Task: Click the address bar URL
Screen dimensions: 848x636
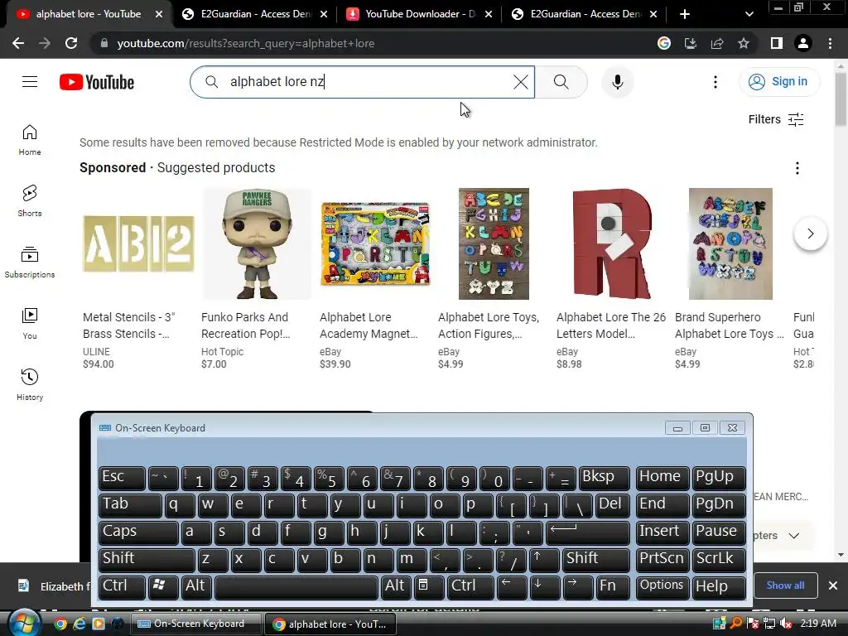Action: [x=246, y=43]
